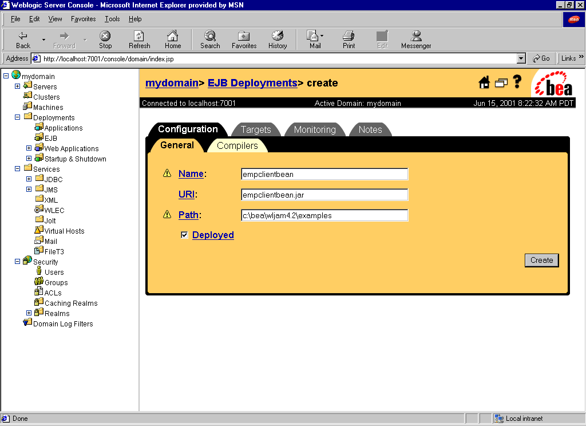Open the Search toolbar icon
The height and width of the screenshot is (426, 586).
pyautogui.click(x=210, y=40)
